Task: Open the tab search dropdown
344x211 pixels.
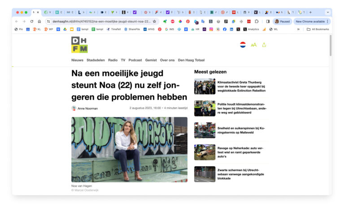Action: click(327, 12)
